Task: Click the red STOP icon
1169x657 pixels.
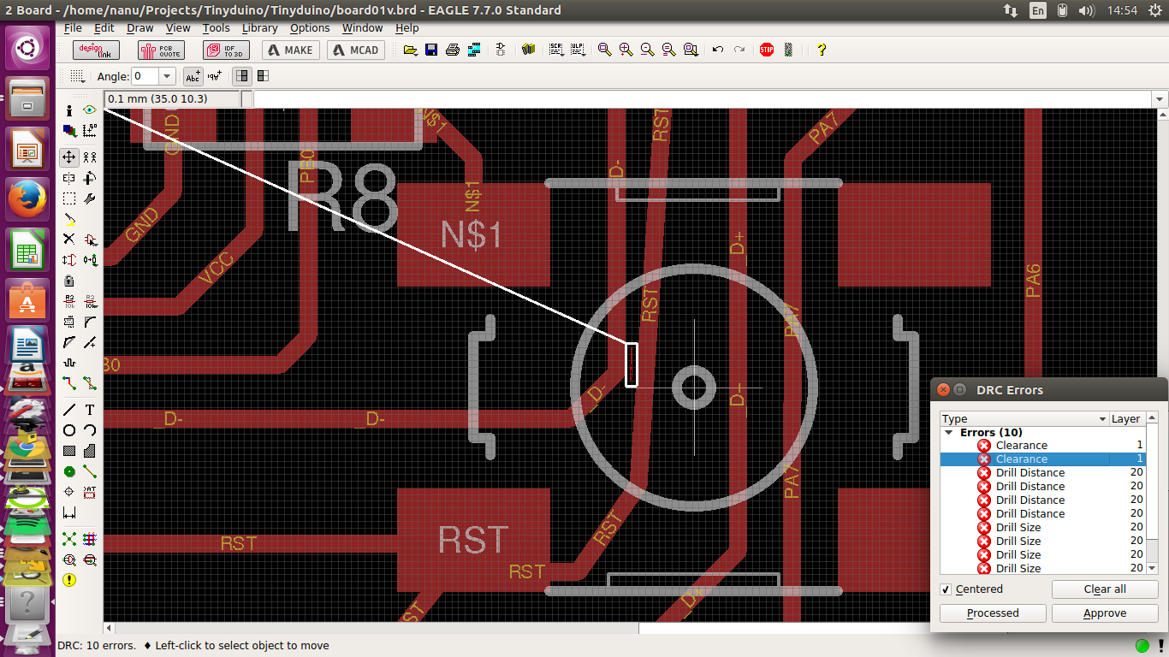Action: (x=767, y=50)
